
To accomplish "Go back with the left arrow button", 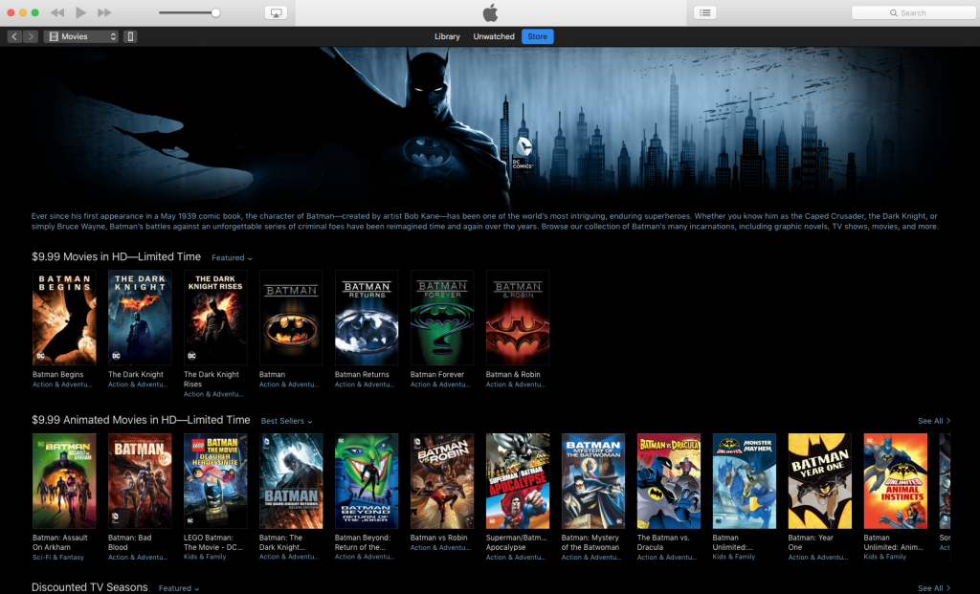I will [x=14, y=36].
